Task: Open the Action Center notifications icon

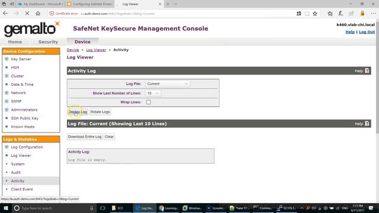Action: (x=371, y=208)
